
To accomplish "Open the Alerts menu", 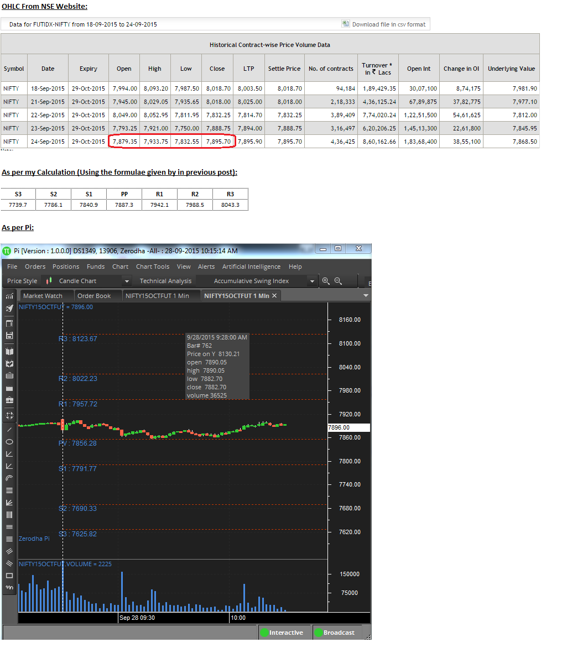I will (206, 267).
